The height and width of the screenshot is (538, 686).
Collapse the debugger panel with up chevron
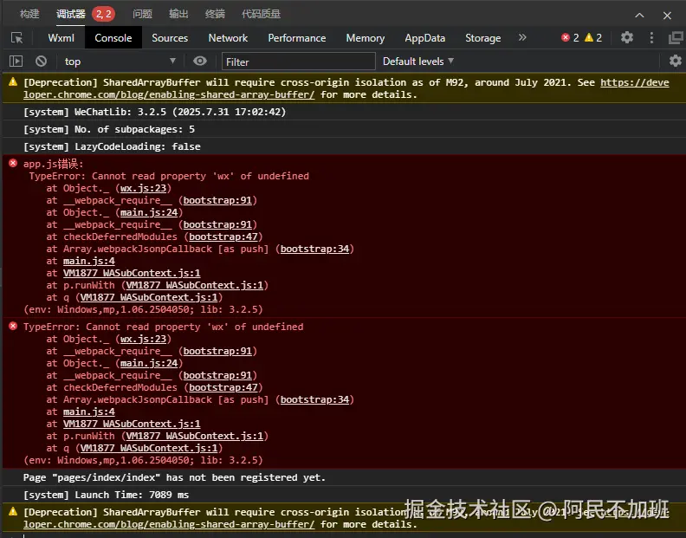pos(639,15)
